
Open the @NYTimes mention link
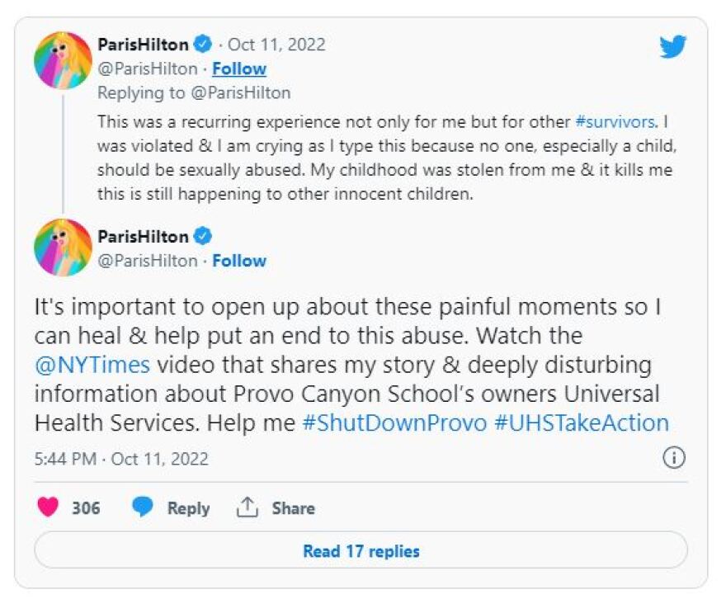tap(92, 365)
